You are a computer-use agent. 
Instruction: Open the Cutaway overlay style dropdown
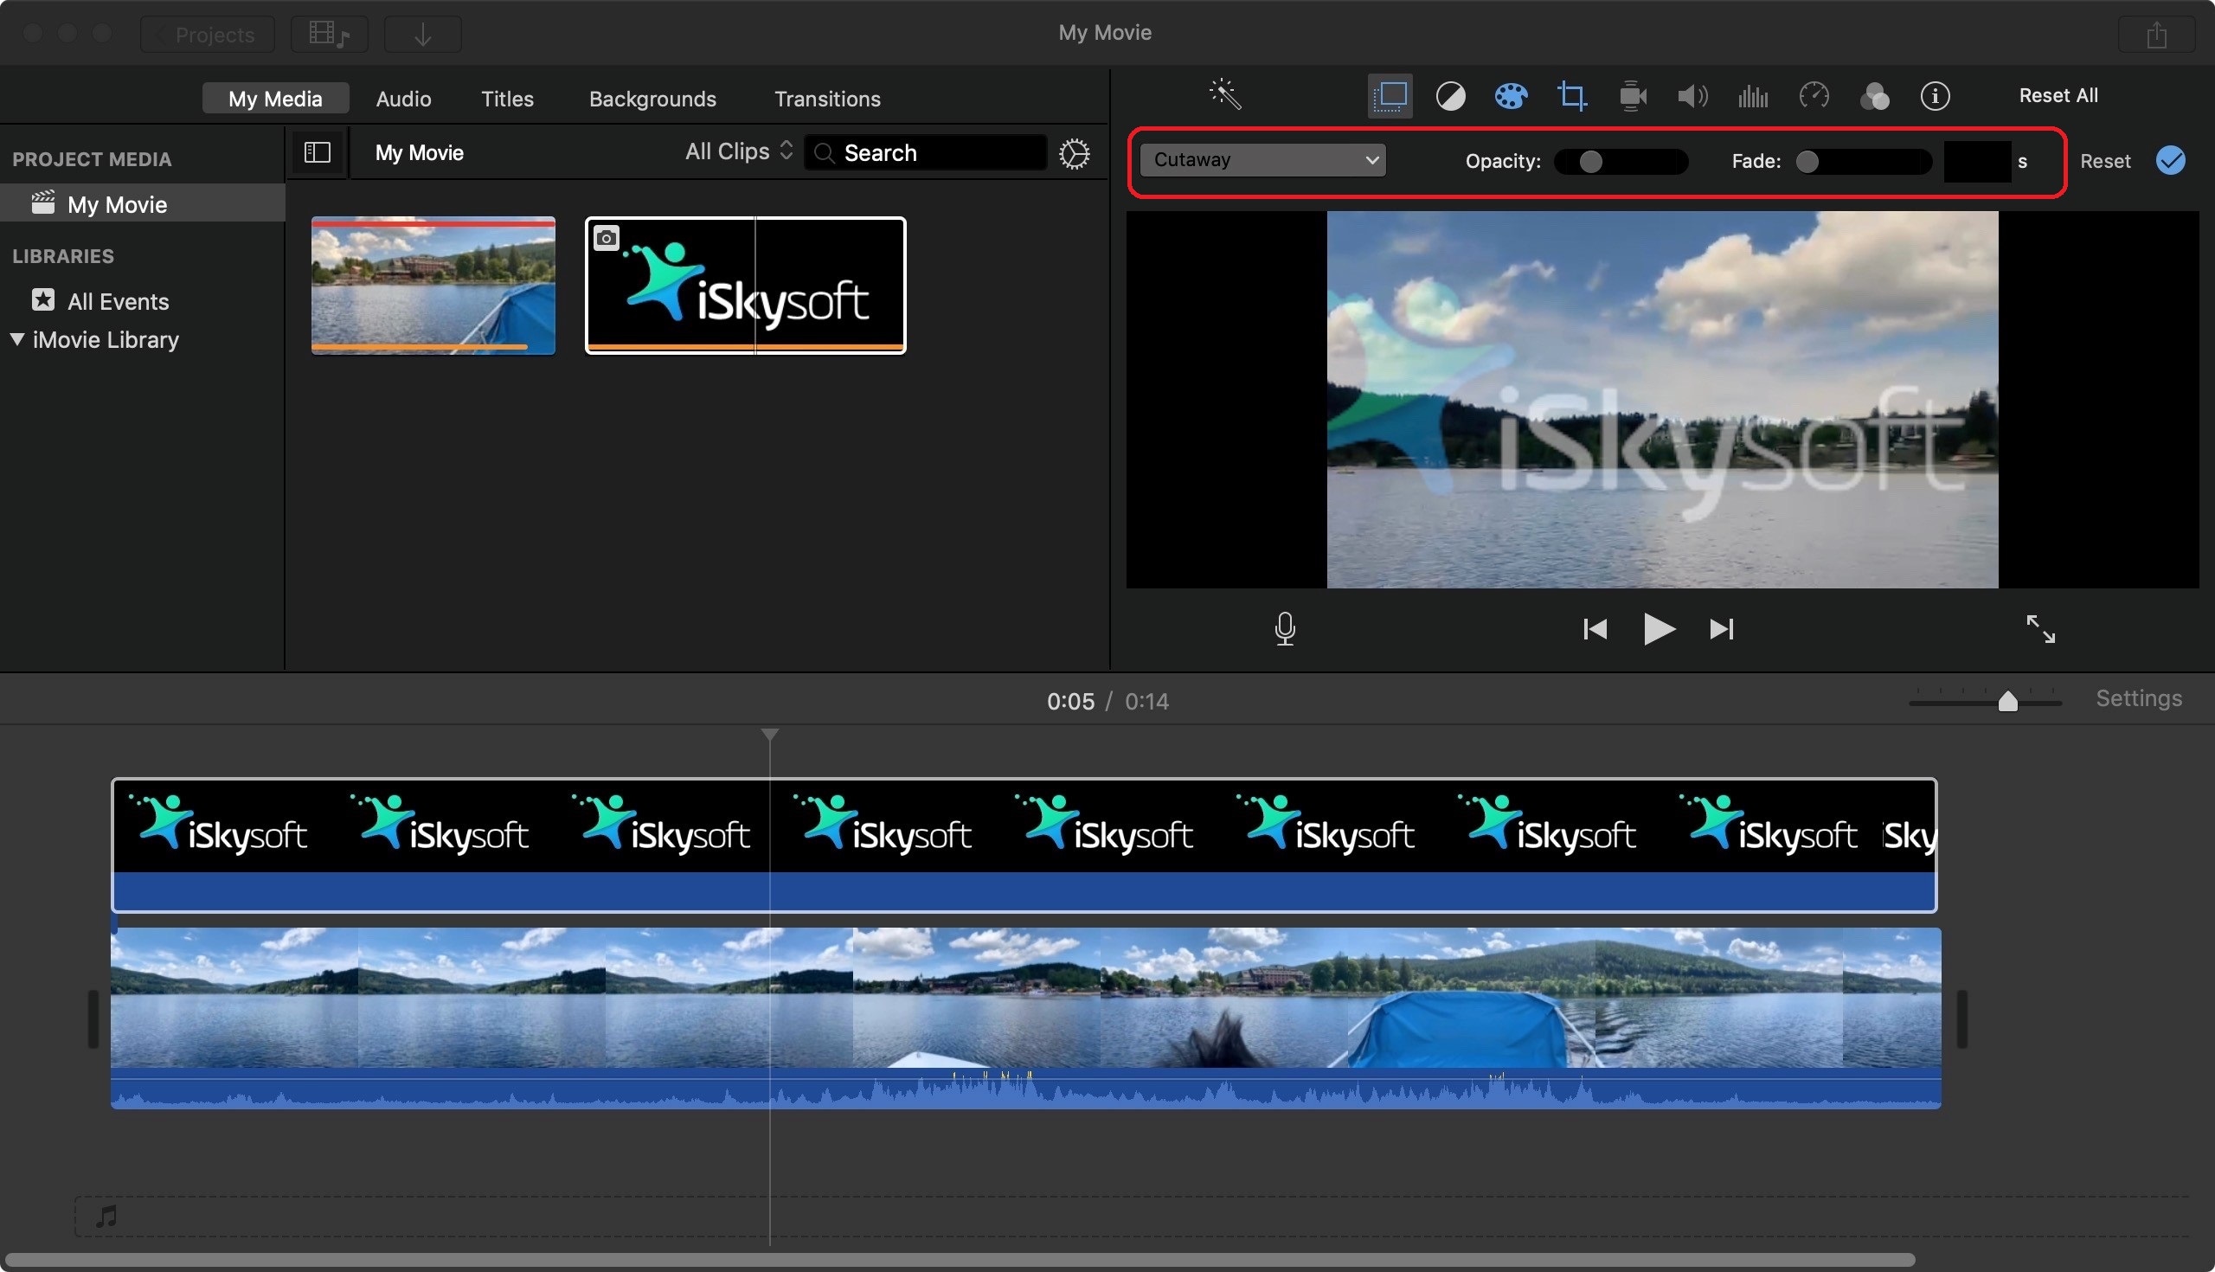[x=1262, y=160]
